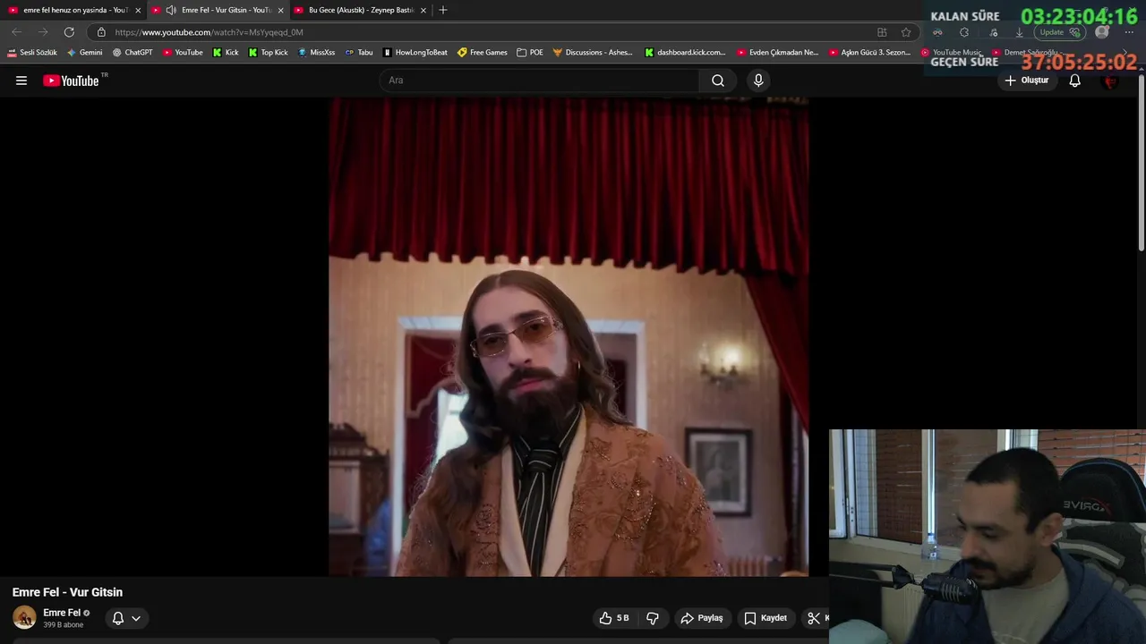Open a new browser tab

pyautogui.click(x=442, y=10)
